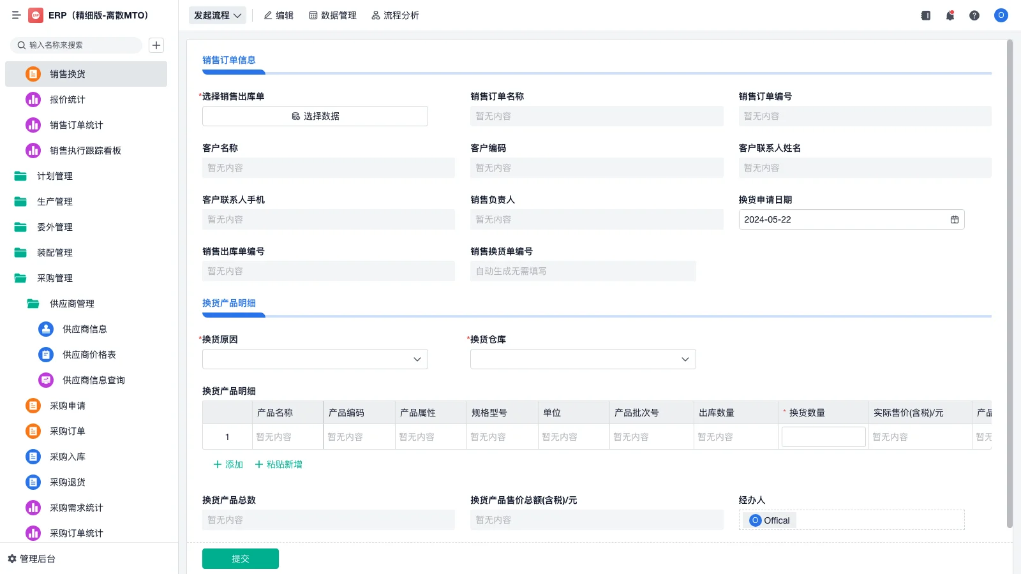Click the panel toggle icon near the bell
Screen dimensions: 1021x574
(925, 15)
